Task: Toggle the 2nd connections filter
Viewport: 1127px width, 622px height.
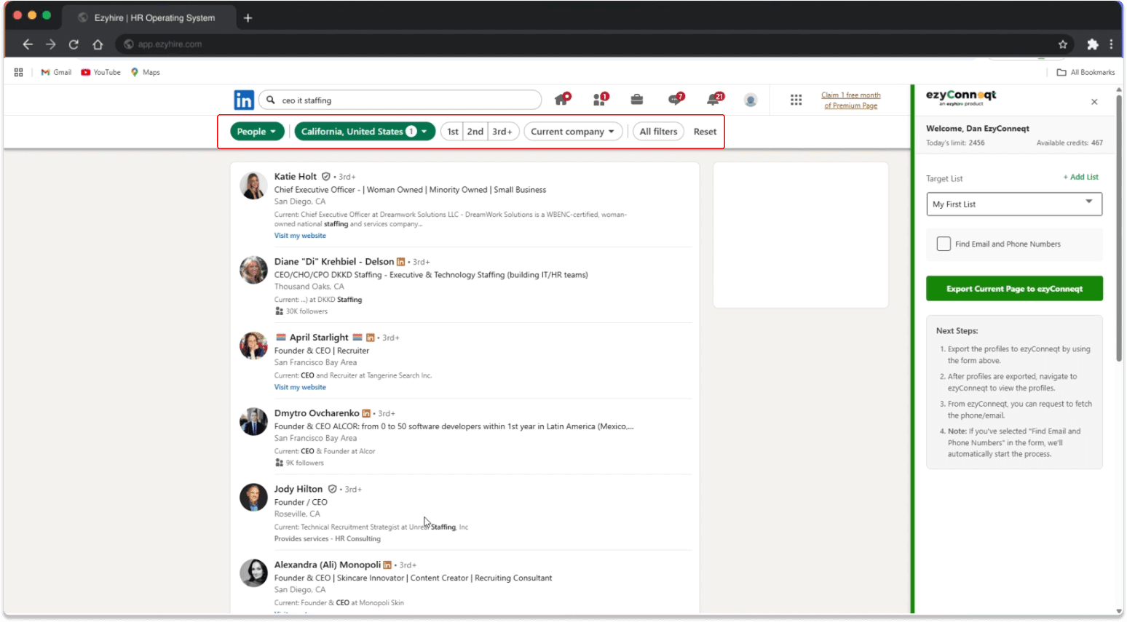Action: tap(475, 132)
